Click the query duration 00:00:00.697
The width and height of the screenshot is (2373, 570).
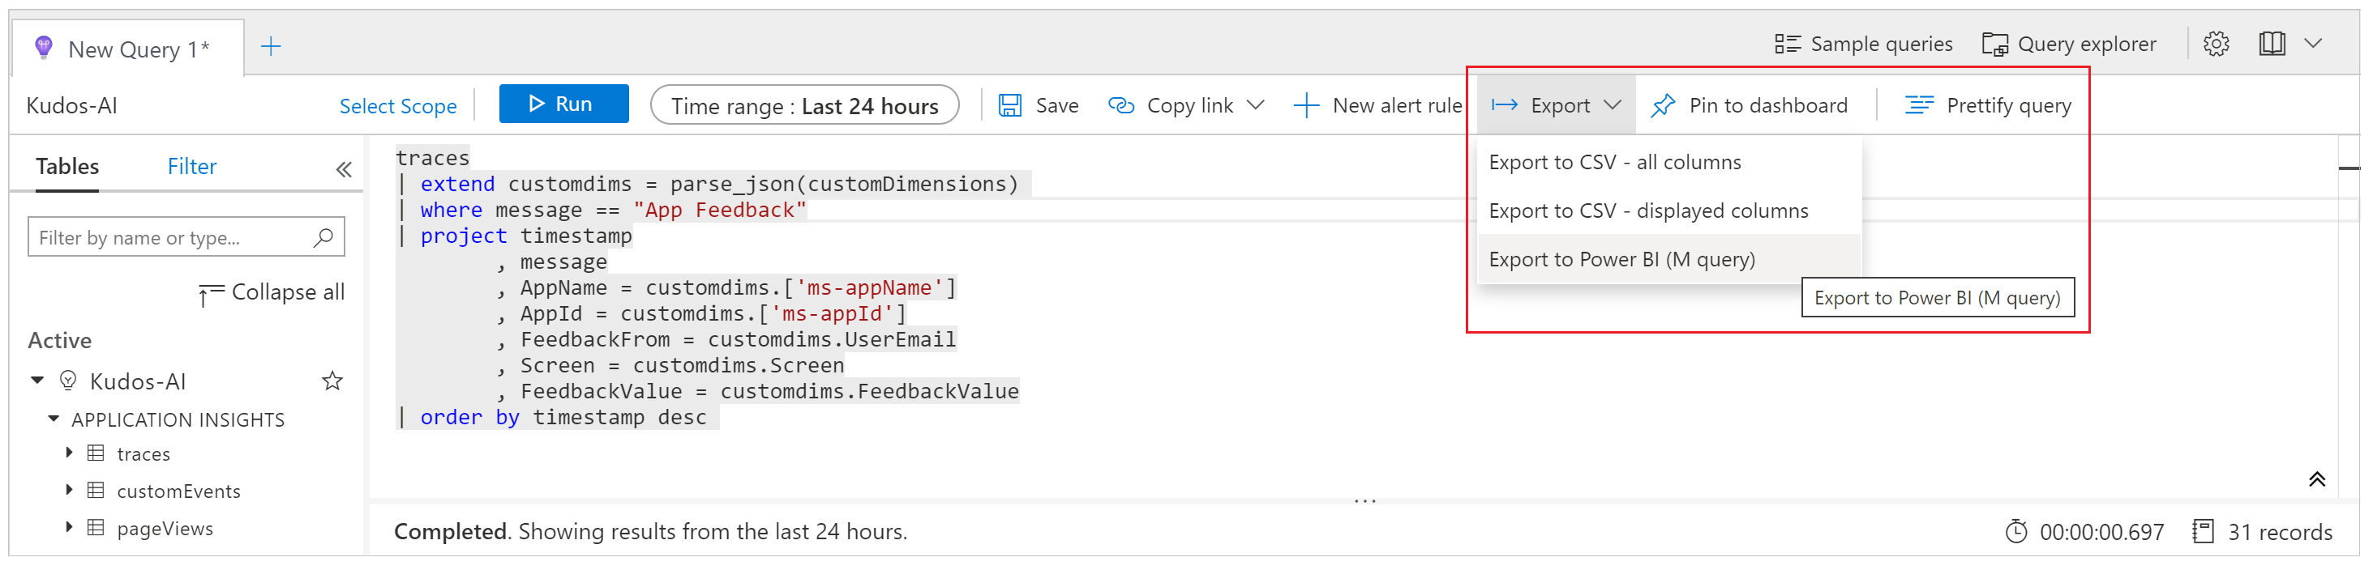click(2084, 531)
